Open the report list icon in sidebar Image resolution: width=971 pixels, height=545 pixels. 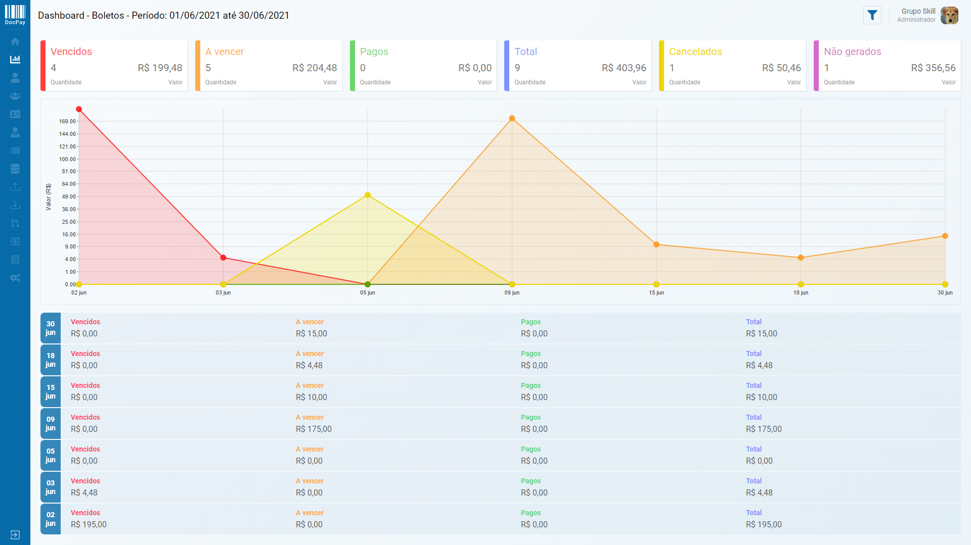[15, 260]
